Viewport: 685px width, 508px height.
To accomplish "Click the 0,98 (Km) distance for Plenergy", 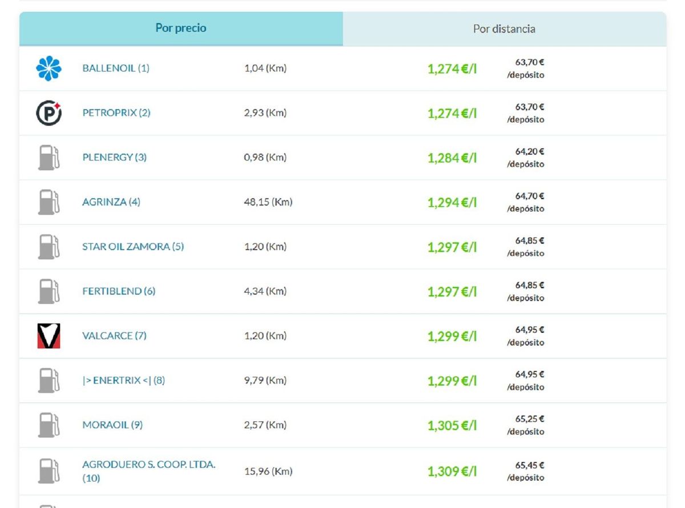I will click(x=265, y=157).
